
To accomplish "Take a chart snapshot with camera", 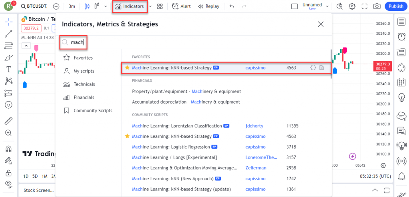I will 377,6.
